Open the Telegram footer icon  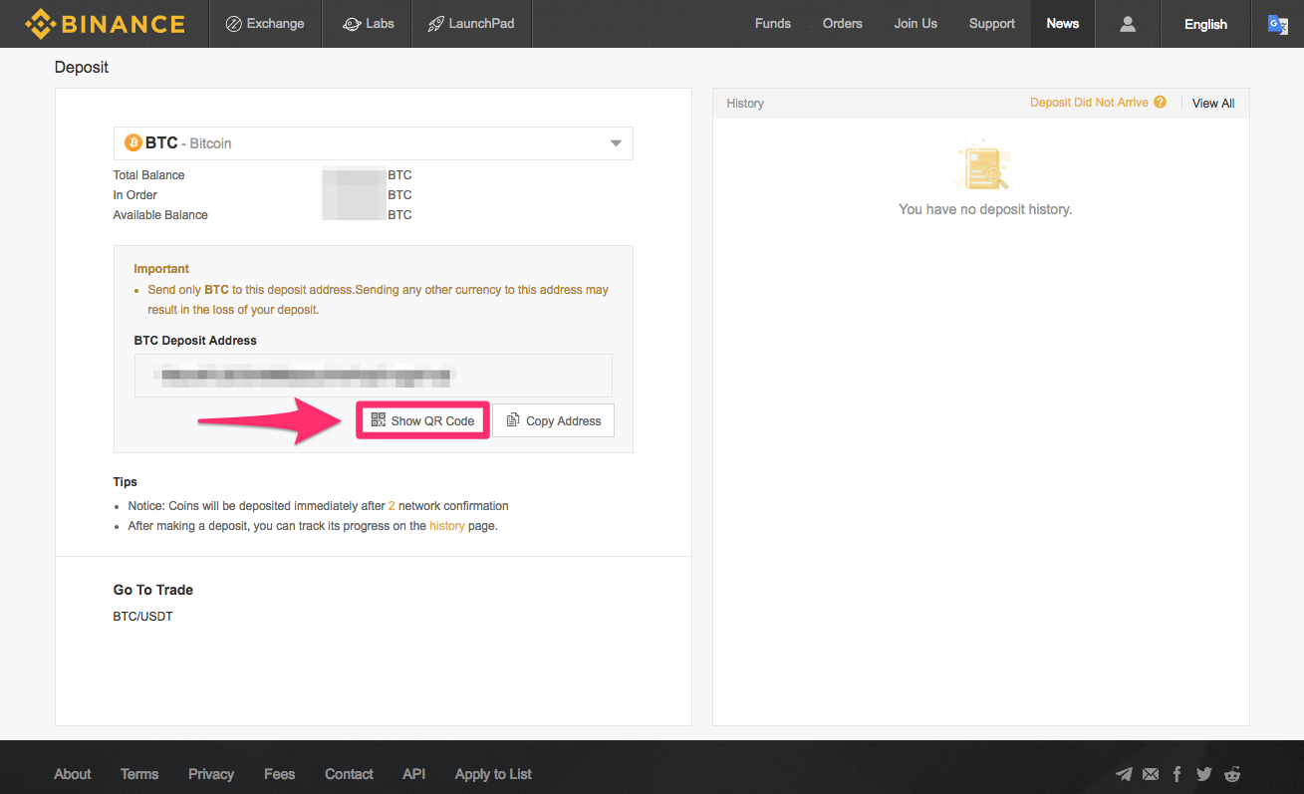pos(1125,774)
